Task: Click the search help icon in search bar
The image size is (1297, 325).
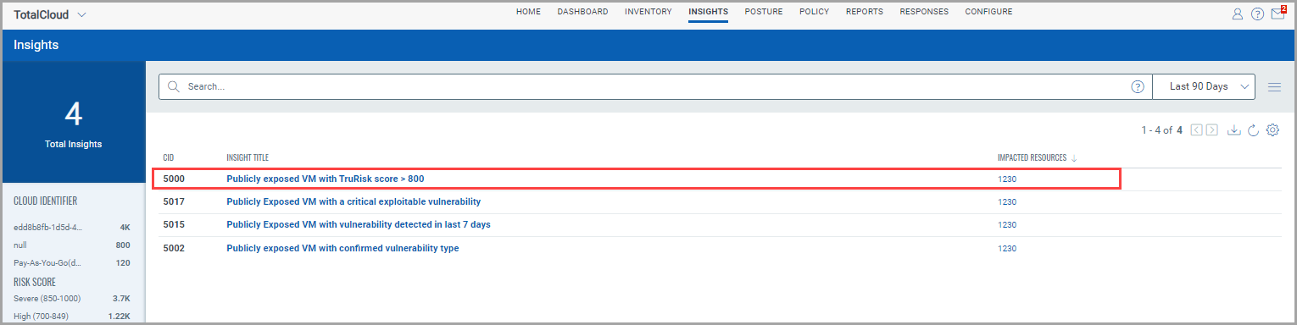Action: 1138,86
